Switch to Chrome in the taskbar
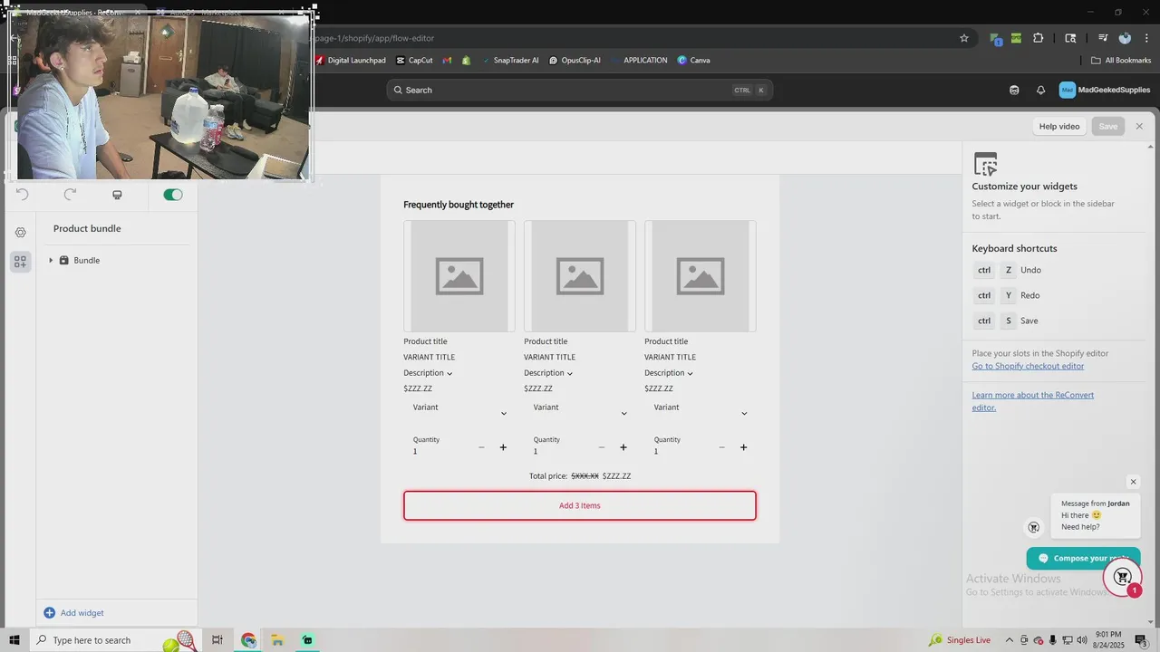The width and height of the screenshot is (1160, 652). pyautogui.click(x=248, y=640)
